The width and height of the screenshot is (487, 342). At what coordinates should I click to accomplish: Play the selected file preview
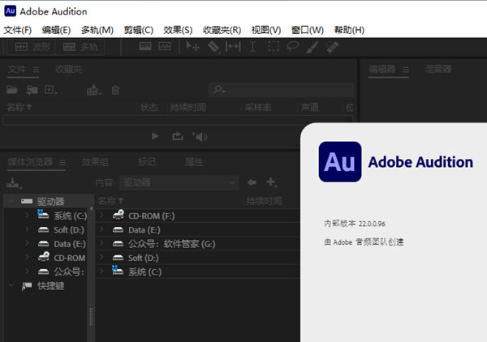click(x=155, y=136)
